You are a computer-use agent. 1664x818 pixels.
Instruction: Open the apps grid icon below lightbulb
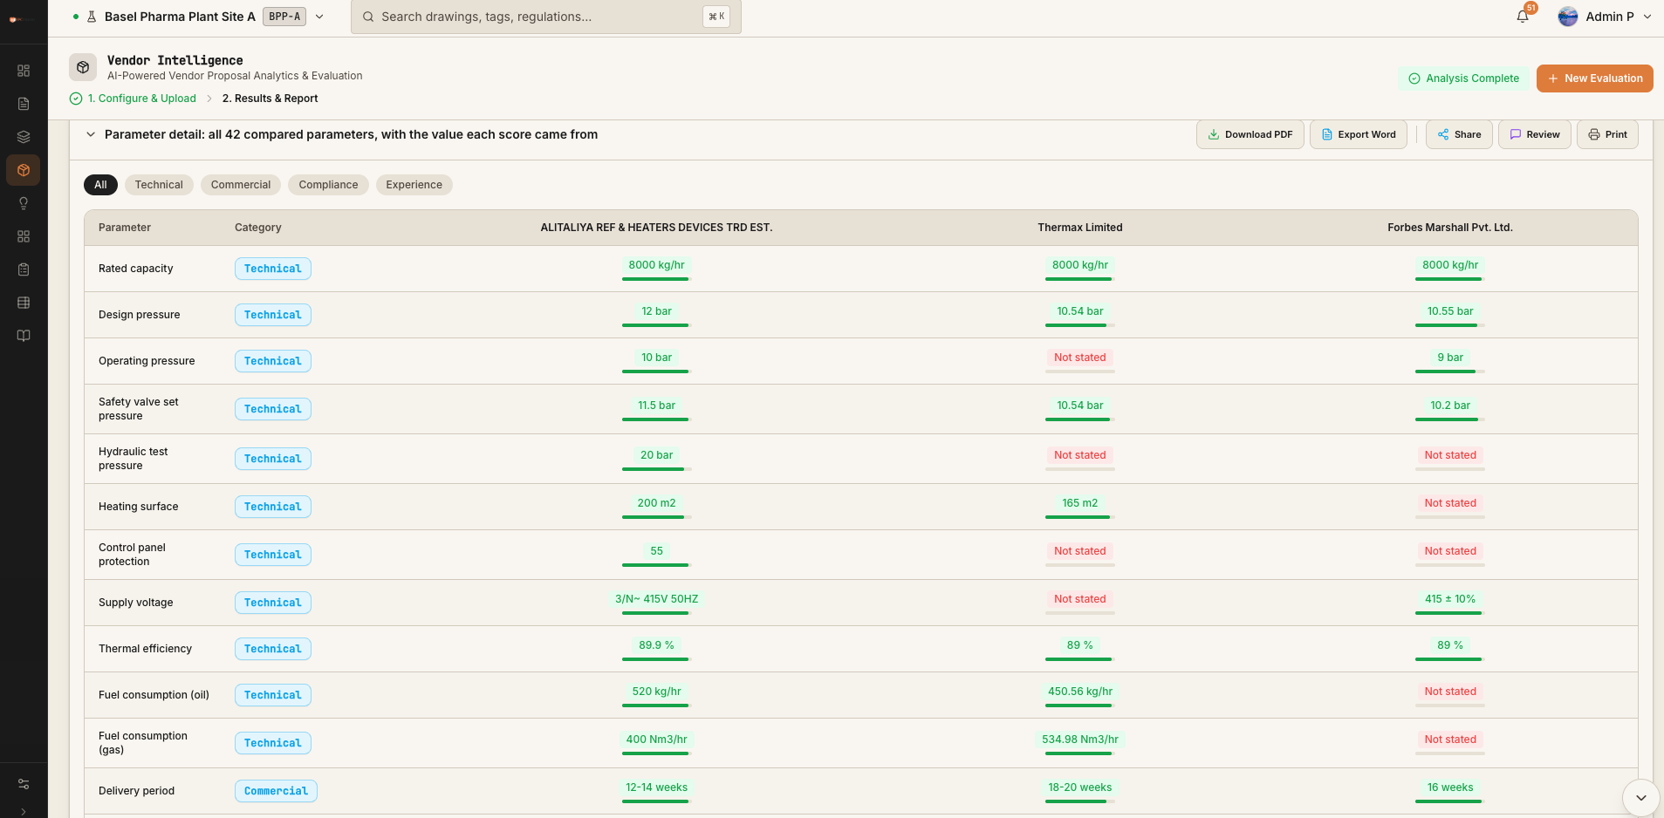pyautogui.click(x=24, y=236)
